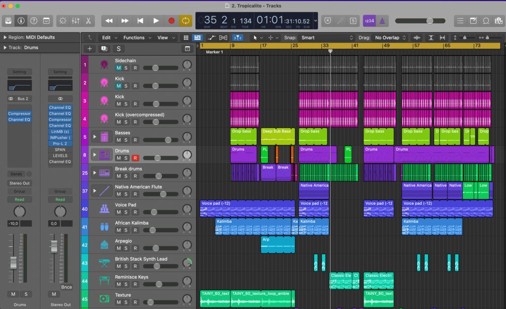Toggle the Count-in 1234 button
The width and height of the screenshot is (506, 309).
pos(369,21)
